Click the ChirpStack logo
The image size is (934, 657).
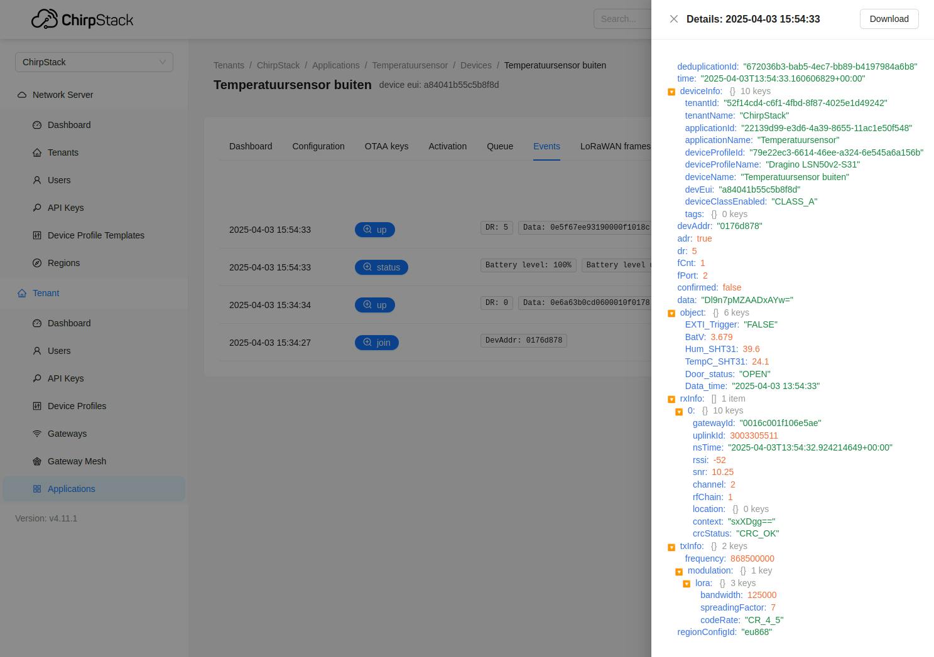(82, 19)
